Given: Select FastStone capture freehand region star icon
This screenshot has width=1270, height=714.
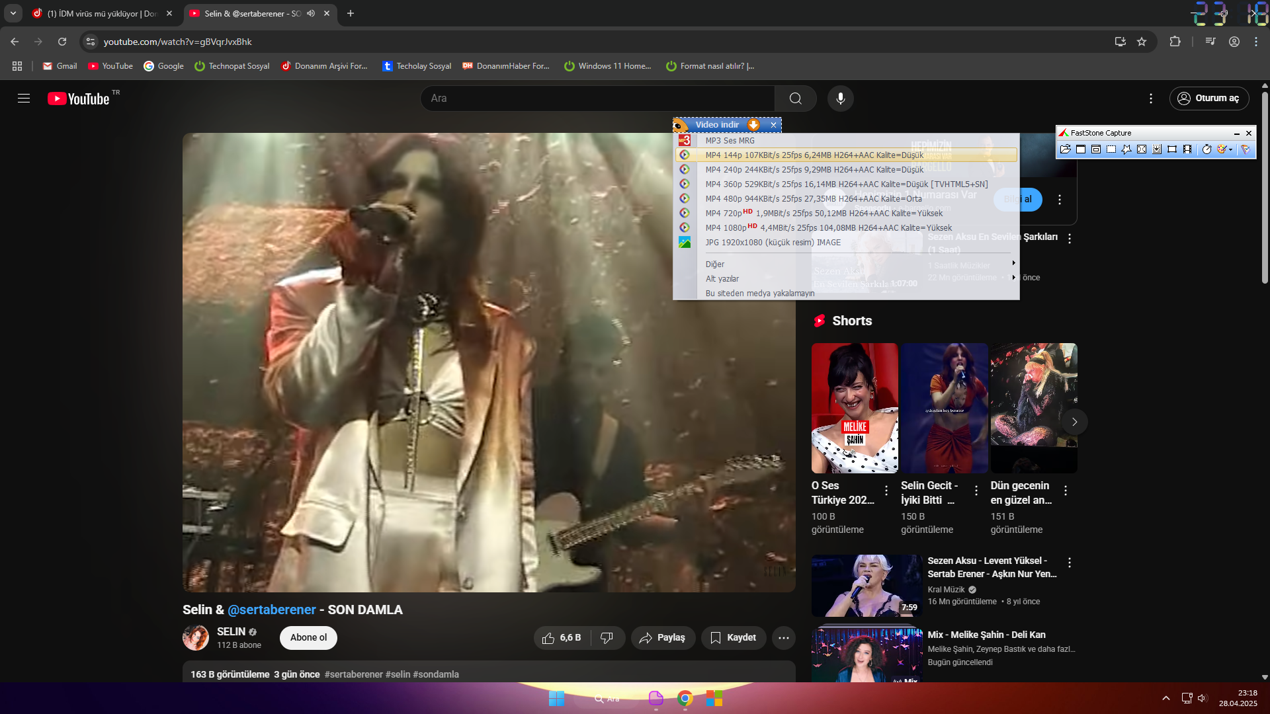Looking at the screenshot, I should (1126, 149).
